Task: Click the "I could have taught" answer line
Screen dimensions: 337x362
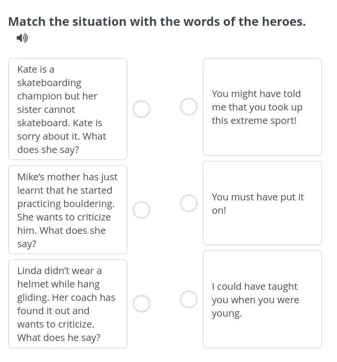Action: click(x=254, y=286)
